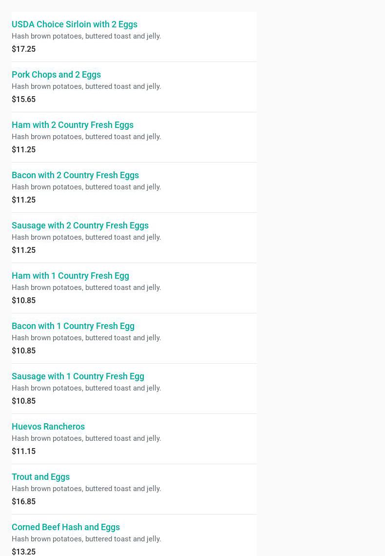Viewport: 385px width, 556px height.
Task: Click the $16.85 Trout and Eggs price
Action: [x=23, y=501]
